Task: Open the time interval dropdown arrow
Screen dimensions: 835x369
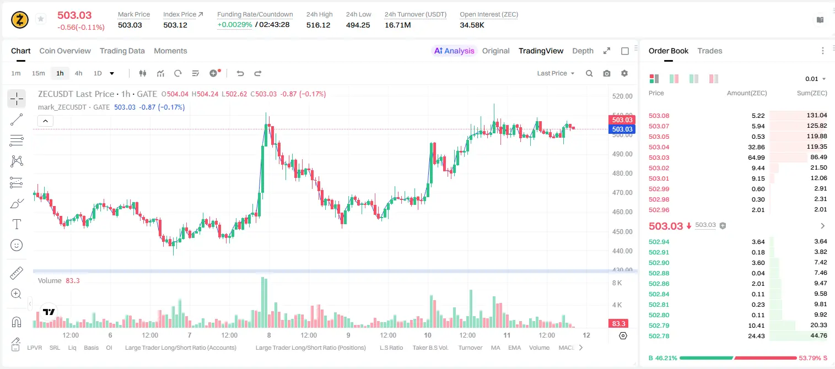Action: click(x=112, y=73)
